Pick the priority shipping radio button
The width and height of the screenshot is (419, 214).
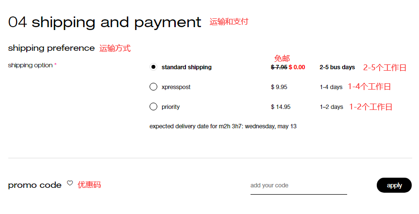click(153, 107)
